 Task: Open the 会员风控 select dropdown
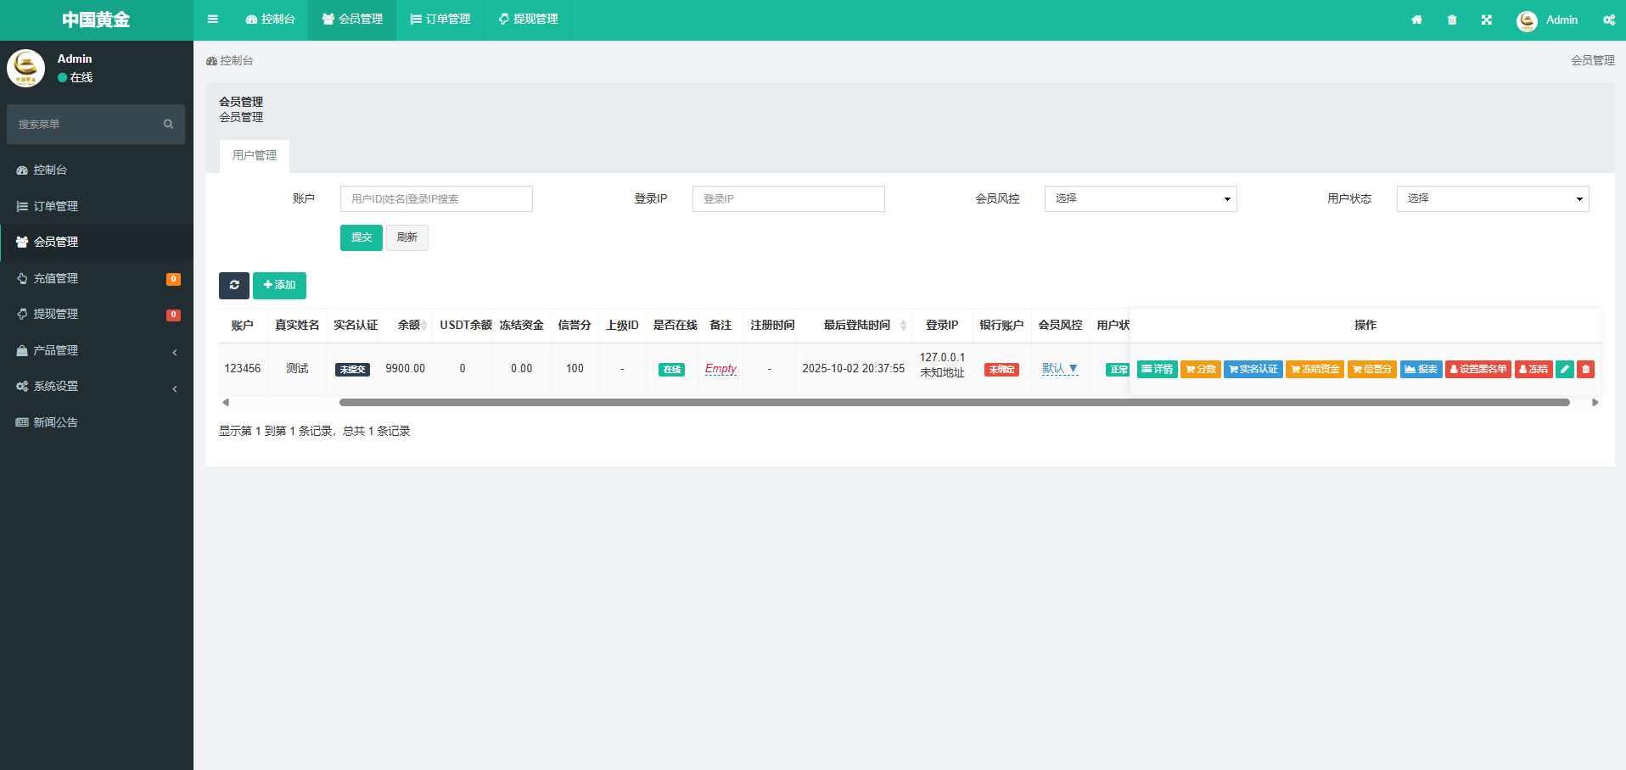coord(1140,199)
